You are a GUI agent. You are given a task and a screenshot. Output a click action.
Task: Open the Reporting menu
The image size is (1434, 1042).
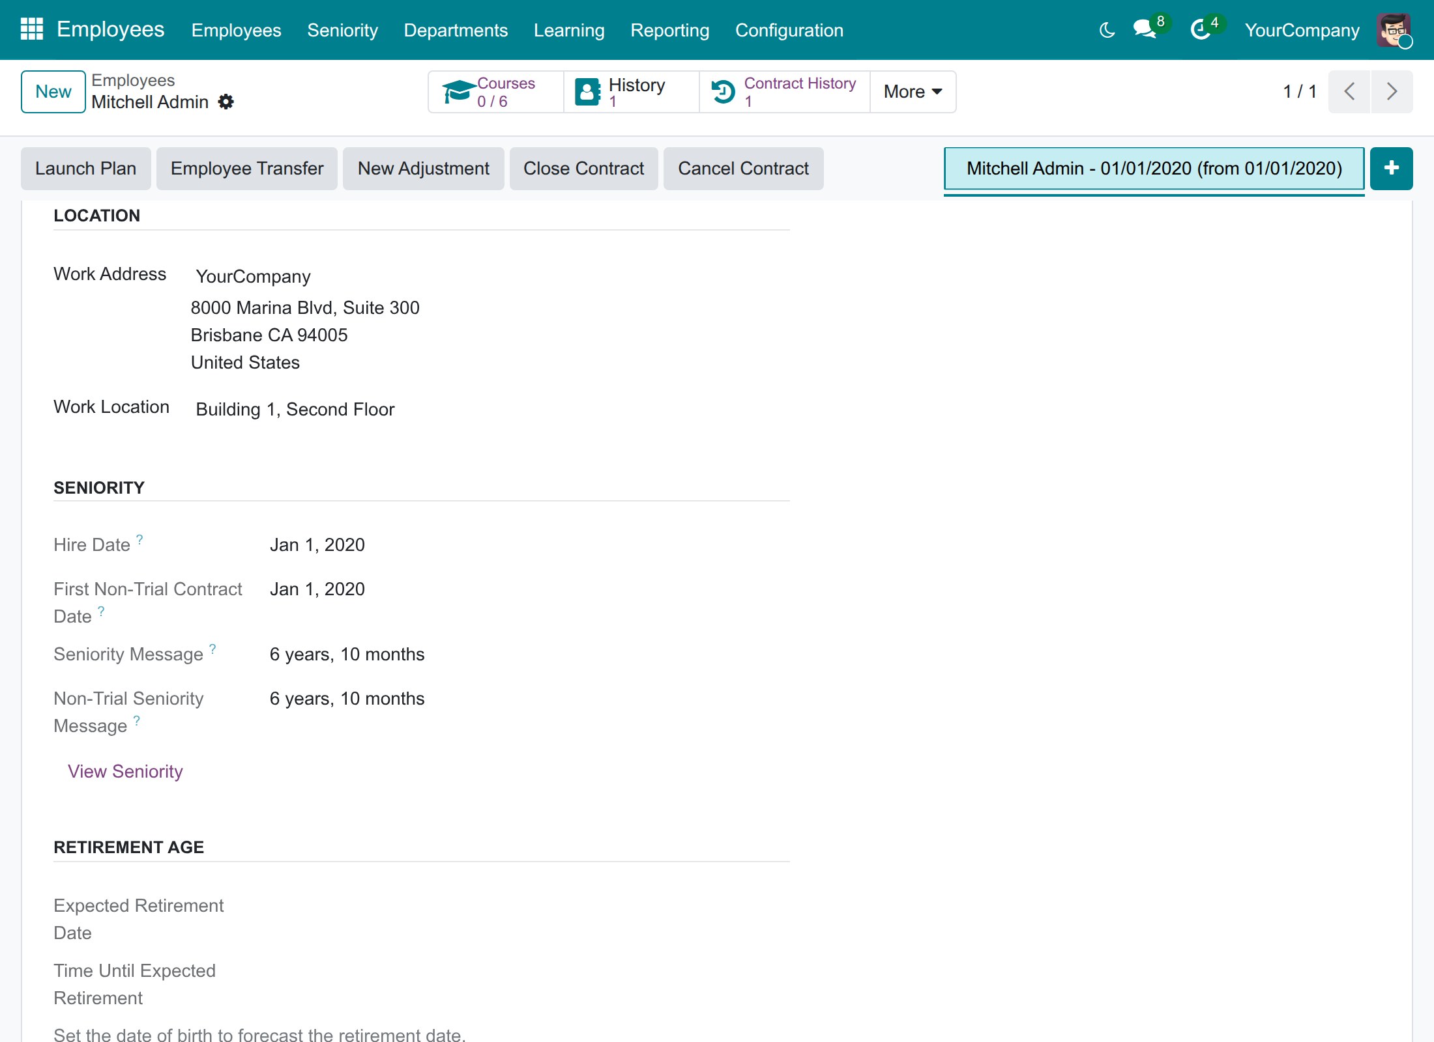669,30
